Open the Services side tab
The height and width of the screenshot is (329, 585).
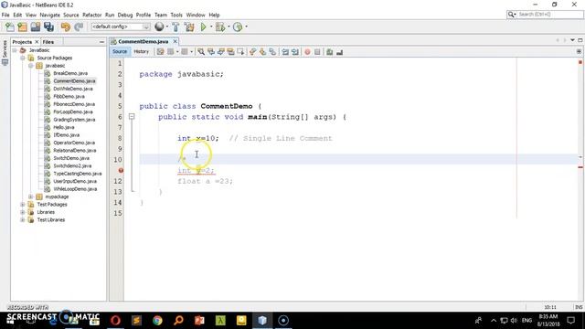coord(5,52)
